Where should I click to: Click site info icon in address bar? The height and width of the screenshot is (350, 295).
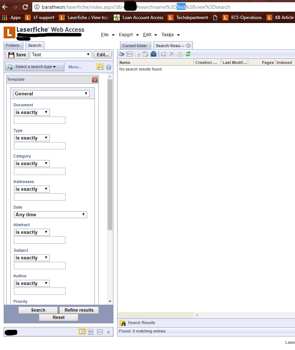(x=37, y=7)
